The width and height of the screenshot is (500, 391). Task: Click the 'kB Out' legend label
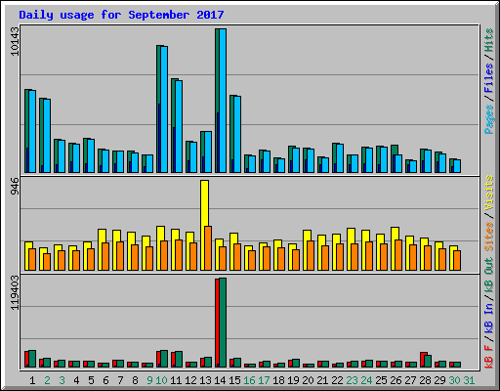pos(488,275)
